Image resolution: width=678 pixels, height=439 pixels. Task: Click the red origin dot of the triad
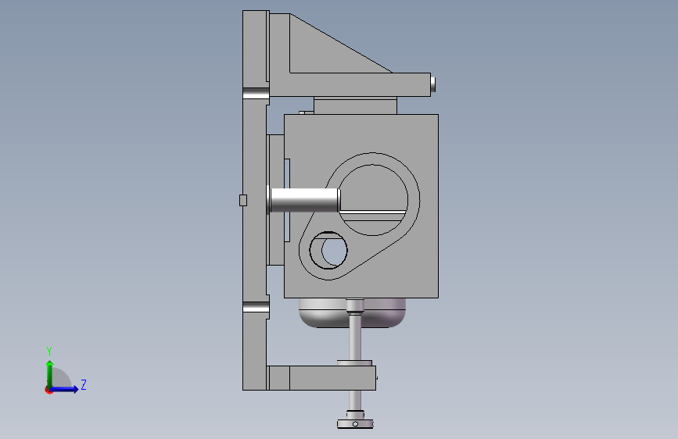[x=48, y=390]
